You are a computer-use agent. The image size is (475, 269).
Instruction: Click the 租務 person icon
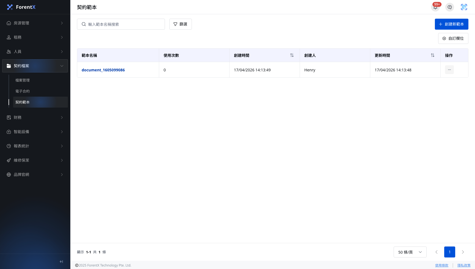pyautogui.click(x=9, y=37)
